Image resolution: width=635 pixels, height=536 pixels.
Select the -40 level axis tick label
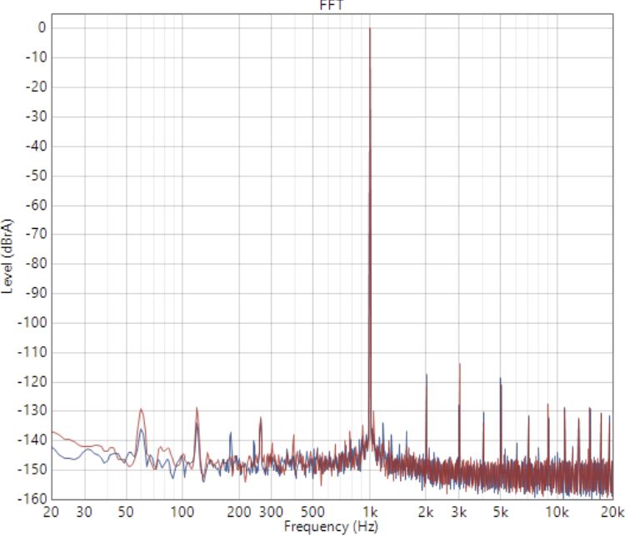click(37, 146)
